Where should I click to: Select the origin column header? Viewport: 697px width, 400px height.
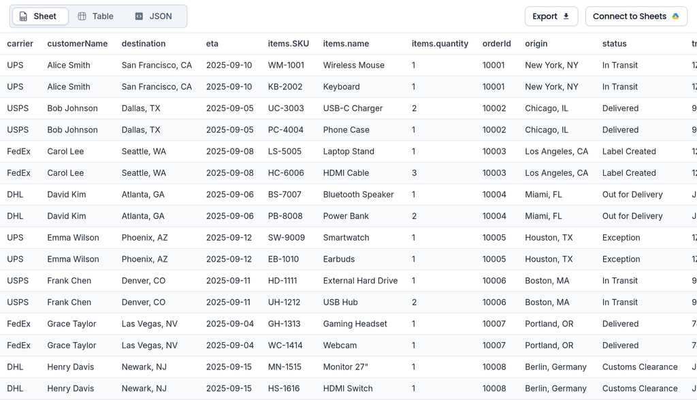(x=536, y=44)
